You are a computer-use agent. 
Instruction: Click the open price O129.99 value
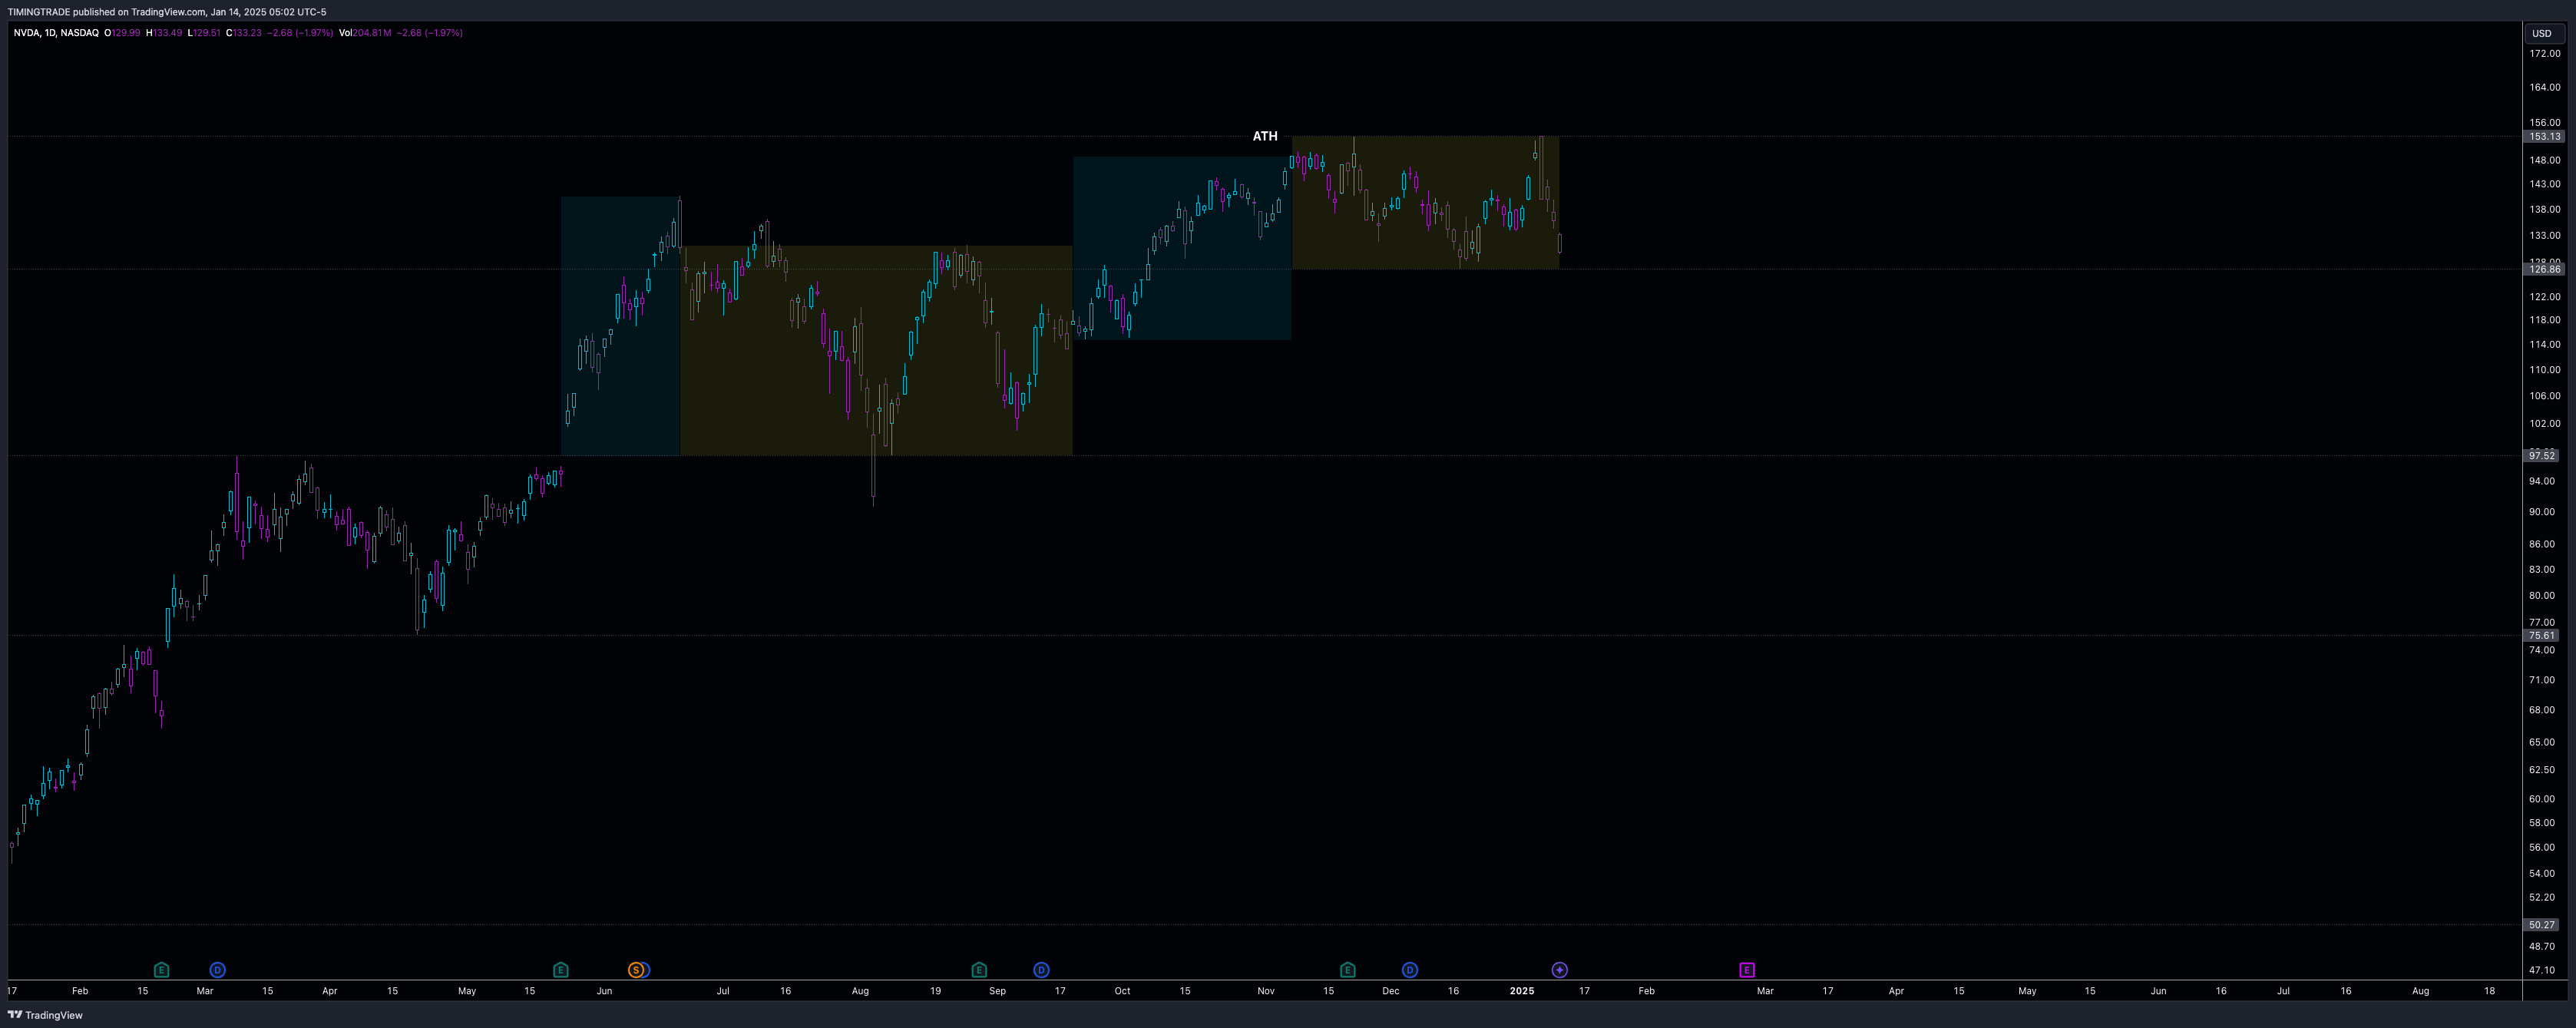pos(122,33)
